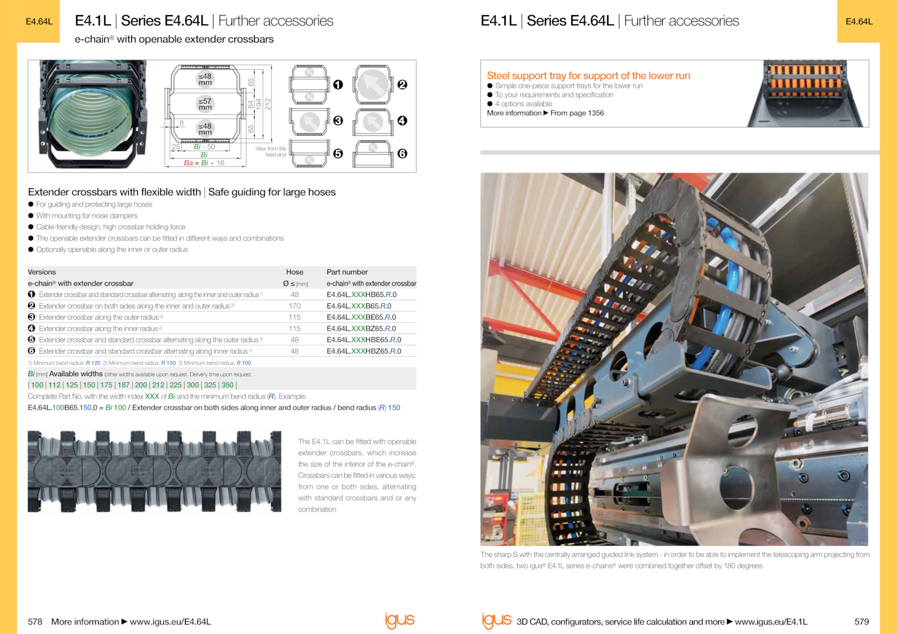Click page number 578
This screenshot has width=897, height=634.
(35, 622)
